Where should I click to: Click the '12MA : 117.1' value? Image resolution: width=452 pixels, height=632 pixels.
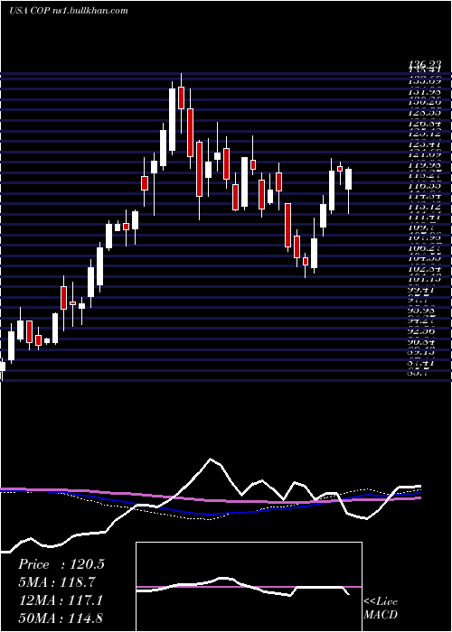pyautogui.click(x=61, y=600)
